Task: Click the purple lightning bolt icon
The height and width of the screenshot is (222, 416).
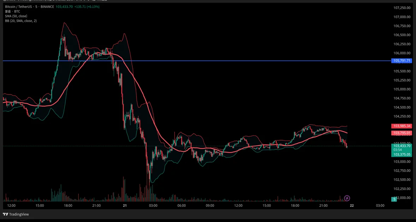Action: coord(347,198)
